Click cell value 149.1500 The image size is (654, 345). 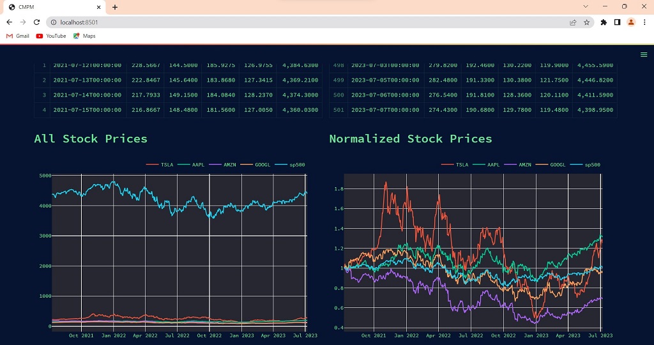[x=183, y=95]
